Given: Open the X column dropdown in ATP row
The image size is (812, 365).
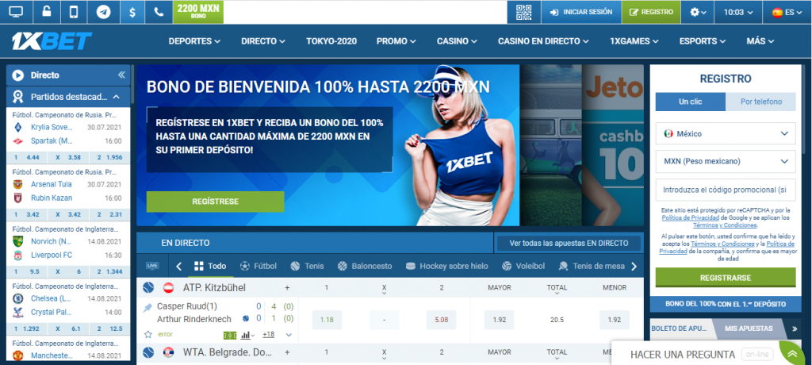Looking at the screenshot, I should (384, 290).
